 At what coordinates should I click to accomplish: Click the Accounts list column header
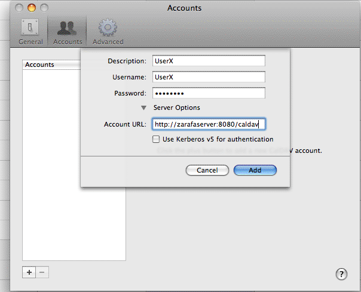tap(51, 64)
